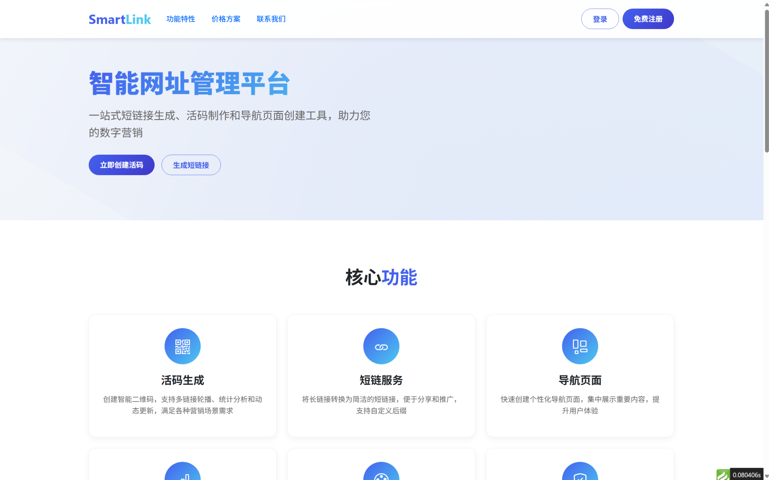Screen dimensions: 769x480
Task: Click the 免费注册 button
Action: pos(648,18)
